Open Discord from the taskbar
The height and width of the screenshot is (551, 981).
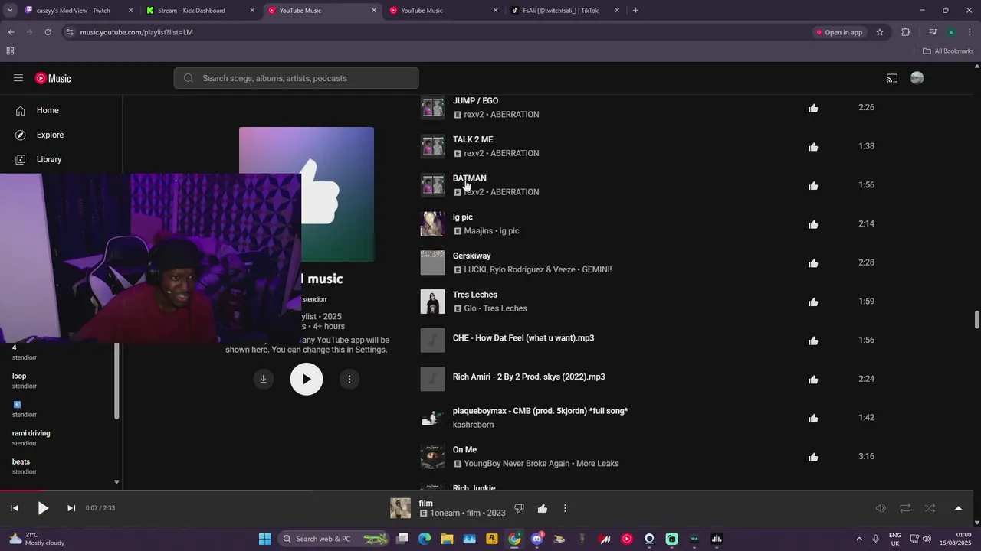pos(536,539)
